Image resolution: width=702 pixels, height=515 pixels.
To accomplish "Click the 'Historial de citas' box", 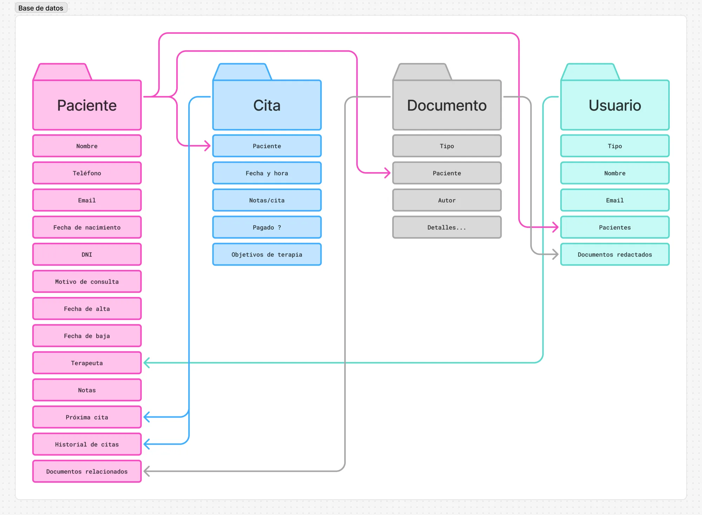I will click(x=87, y=444).
